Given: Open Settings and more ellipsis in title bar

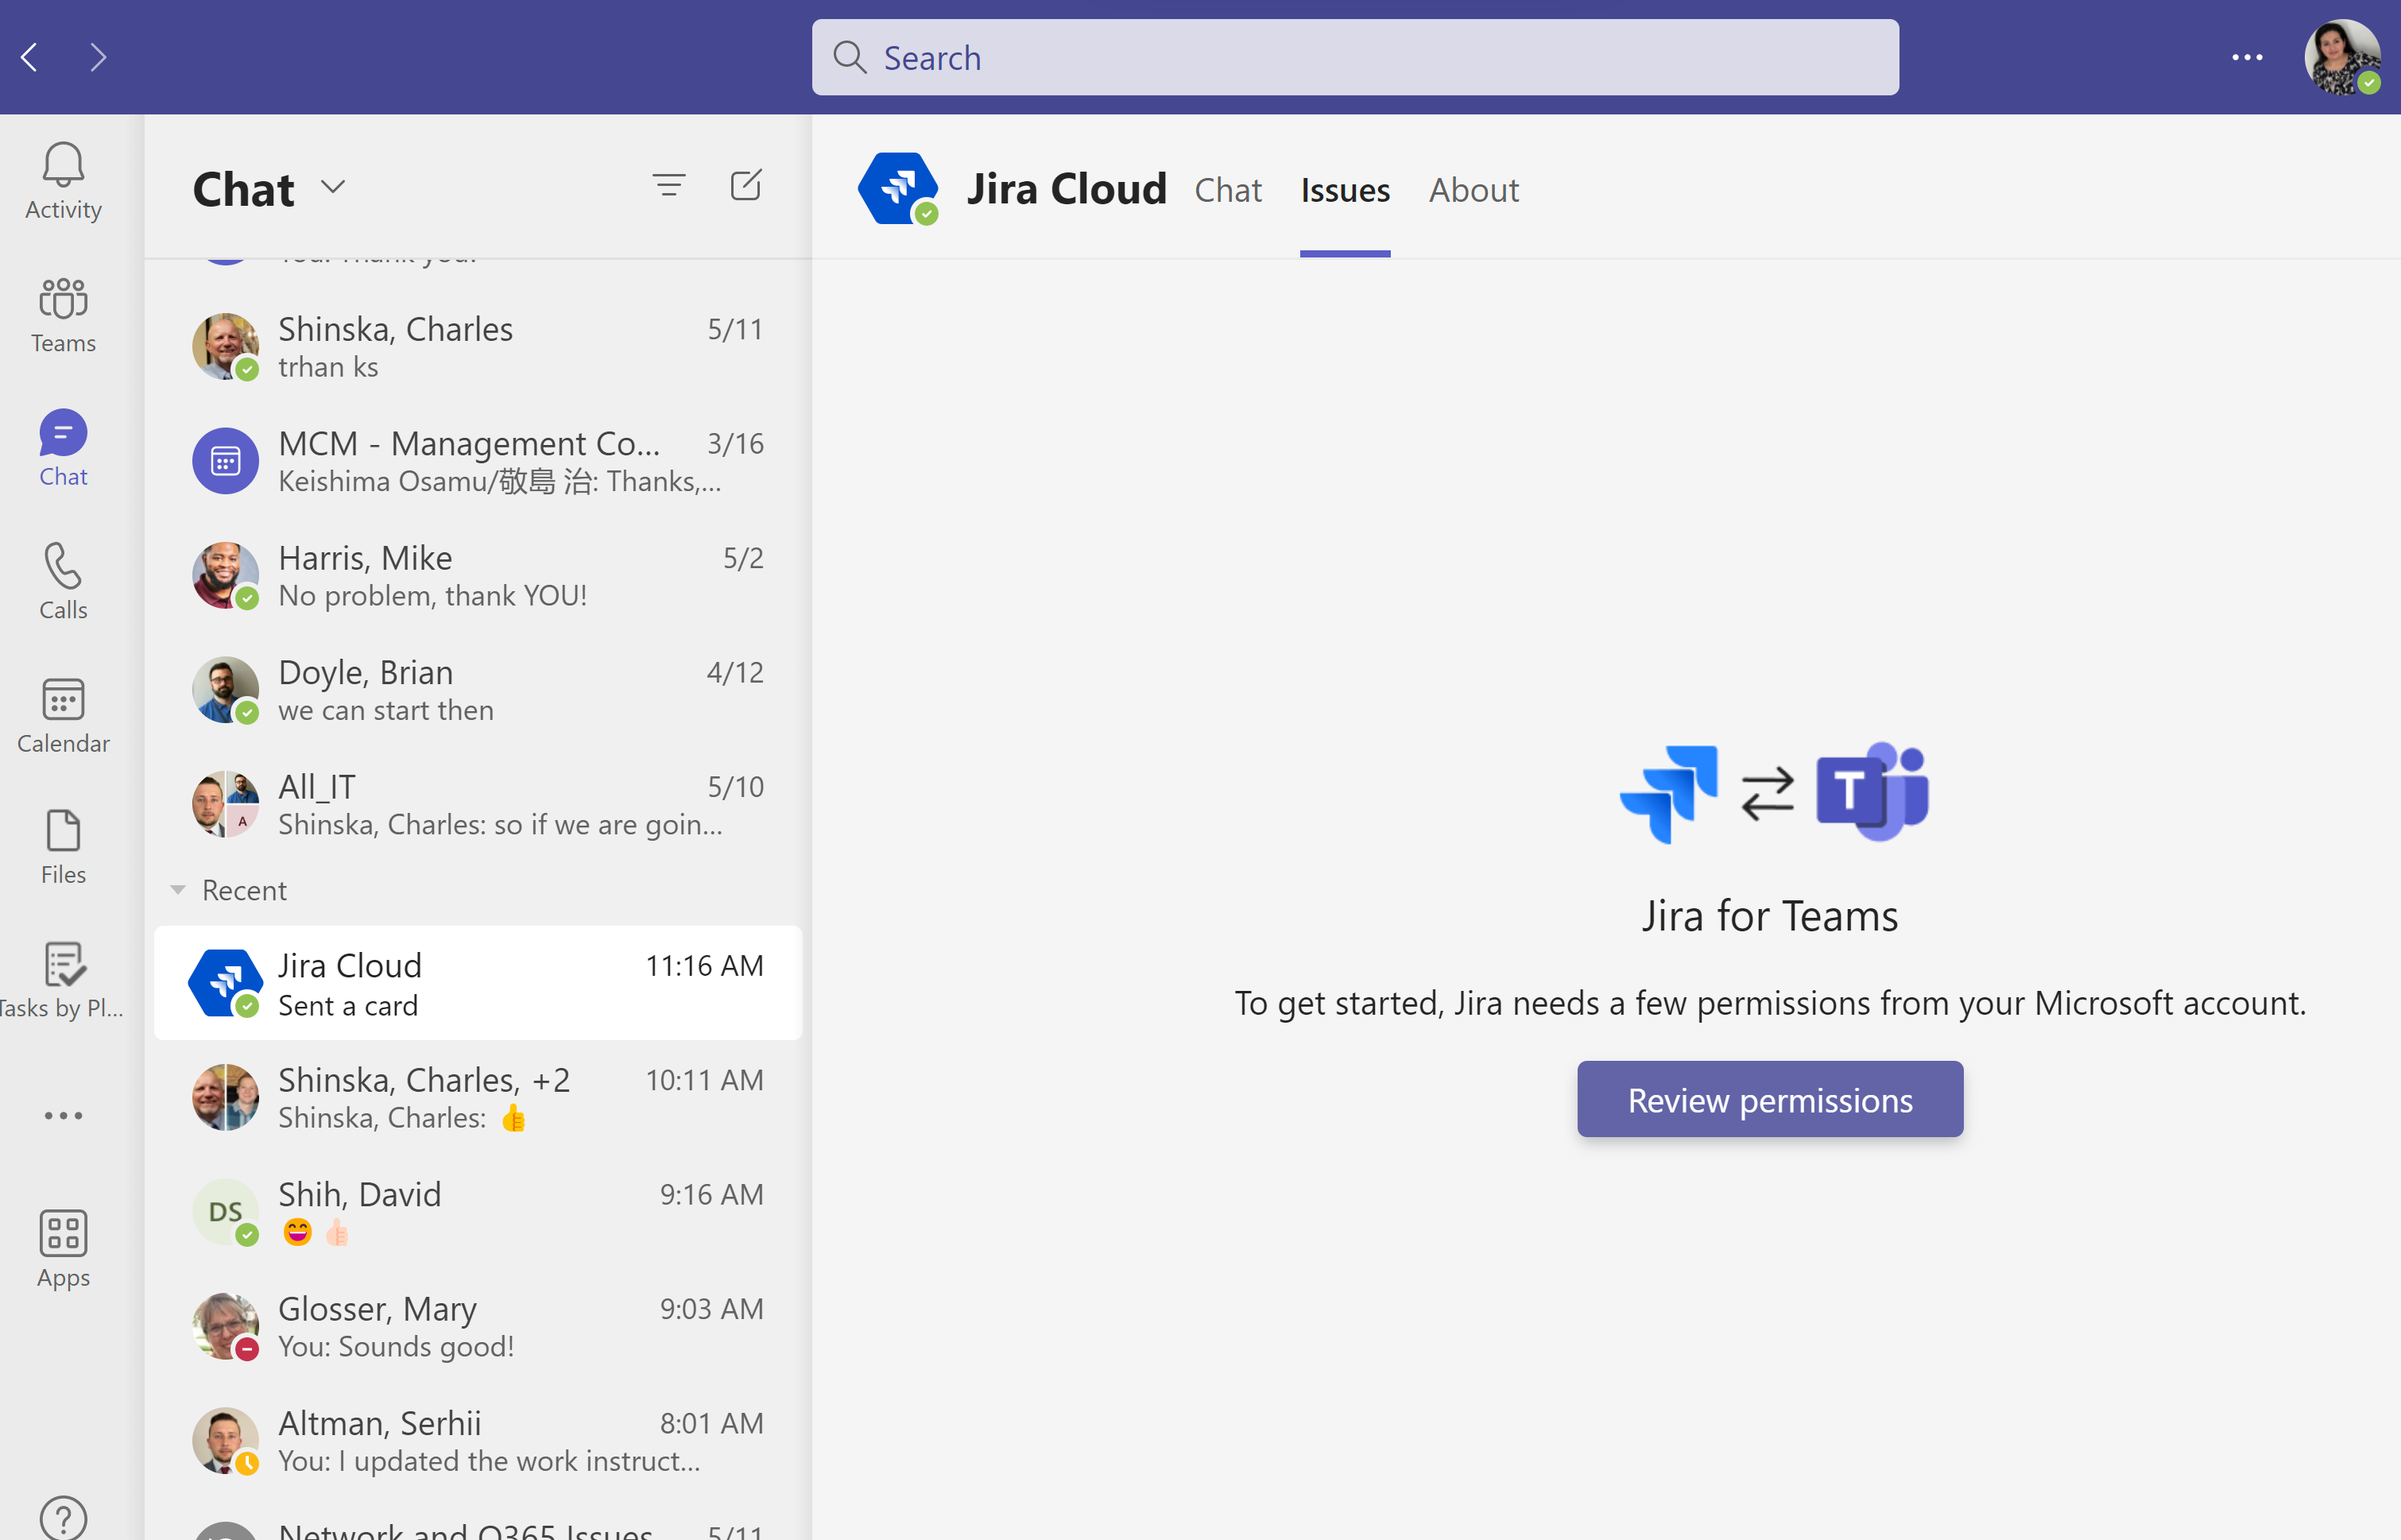Looking at the screenshot, I should 2247,57.
